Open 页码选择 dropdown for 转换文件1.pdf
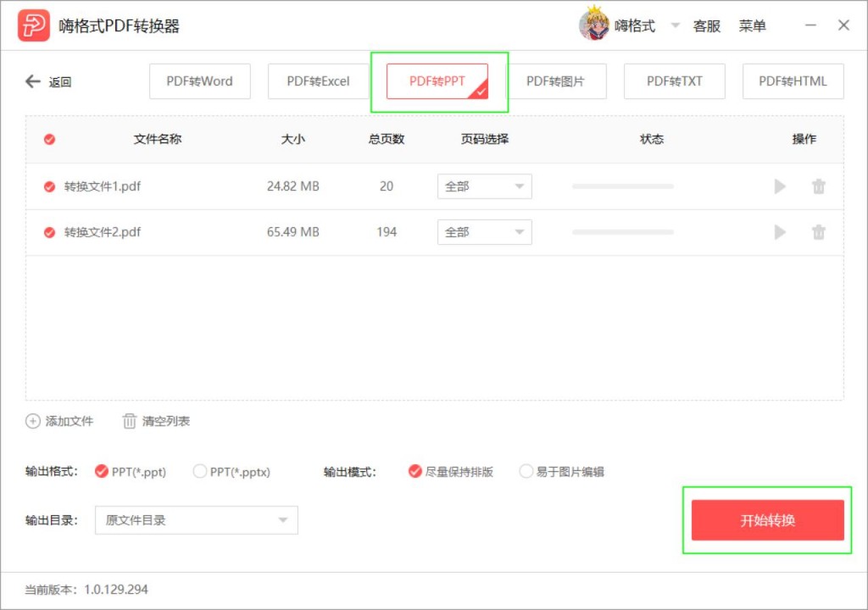The image size is (868, 610). [484, 186]
